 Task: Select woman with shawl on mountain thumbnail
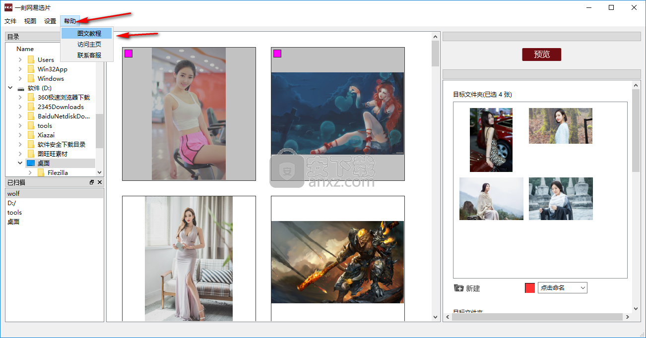(491, 199)
